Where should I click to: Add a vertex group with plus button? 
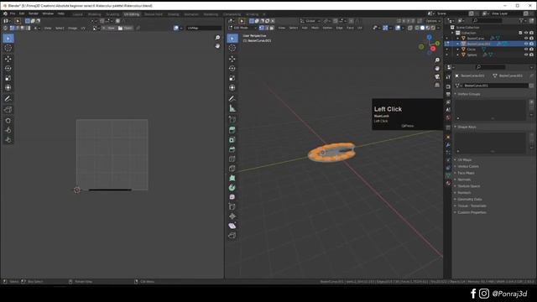[531, 102]
